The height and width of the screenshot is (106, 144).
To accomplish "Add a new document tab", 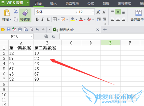I will (x=105, y=30).
